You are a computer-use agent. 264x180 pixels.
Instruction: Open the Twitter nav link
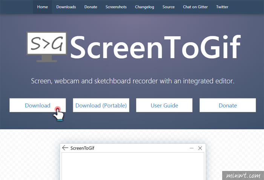click(222, 7)
